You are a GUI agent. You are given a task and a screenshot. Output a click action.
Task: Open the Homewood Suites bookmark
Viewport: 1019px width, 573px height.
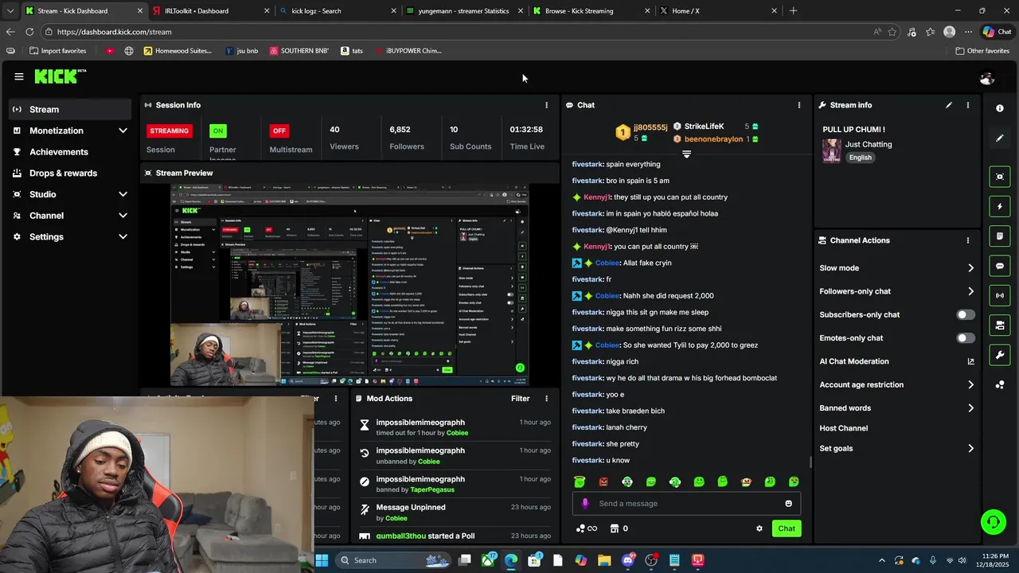[178, 51]
